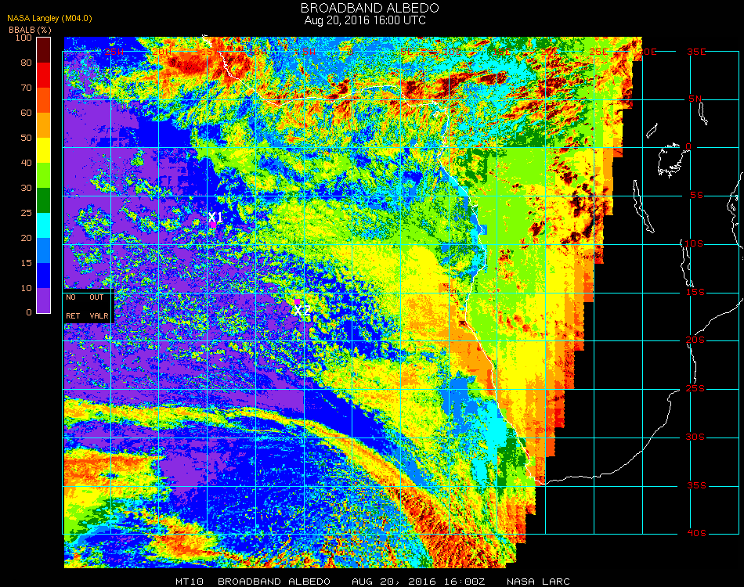Pick the cyan 20-25% legend swatch
744x587 pixels.
click(43, 225)
